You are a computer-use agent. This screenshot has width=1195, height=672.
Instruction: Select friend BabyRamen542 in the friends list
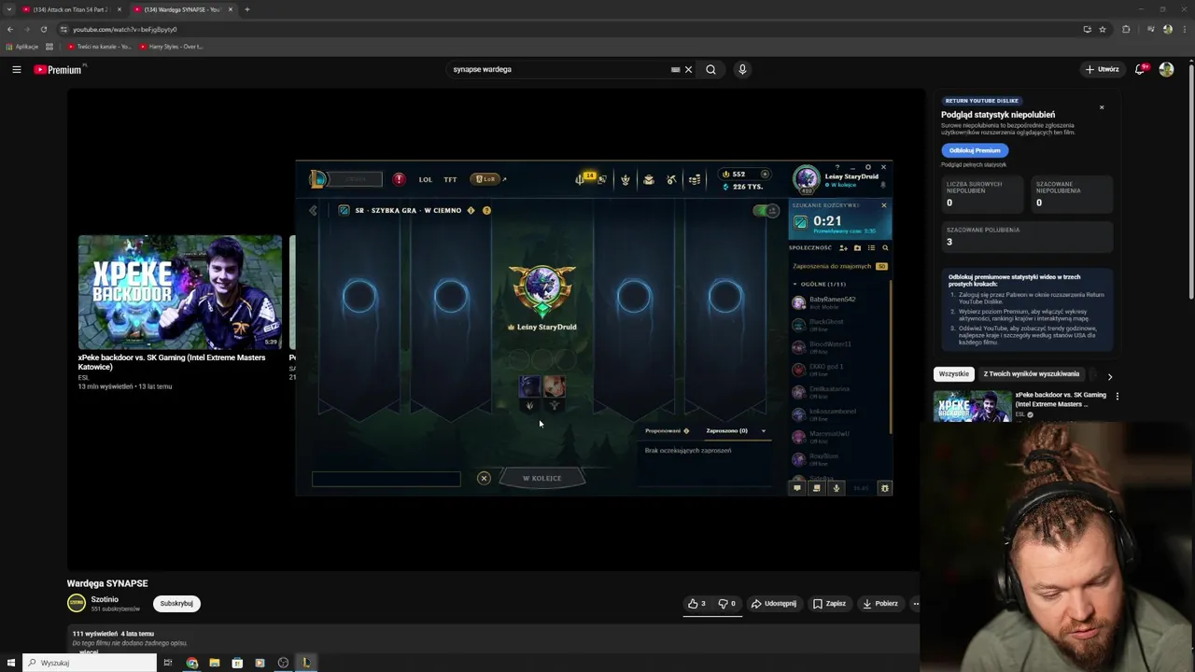(x=839, y=301)
